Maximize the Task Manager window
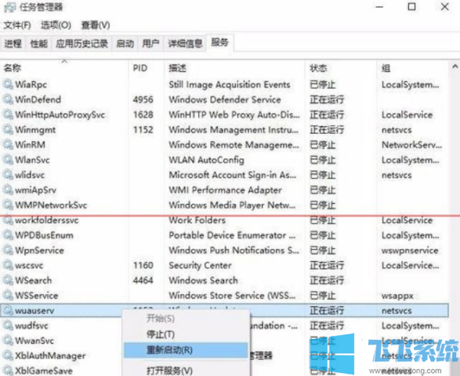The width and height of the screenshot is (460, 376). (412, 7)
